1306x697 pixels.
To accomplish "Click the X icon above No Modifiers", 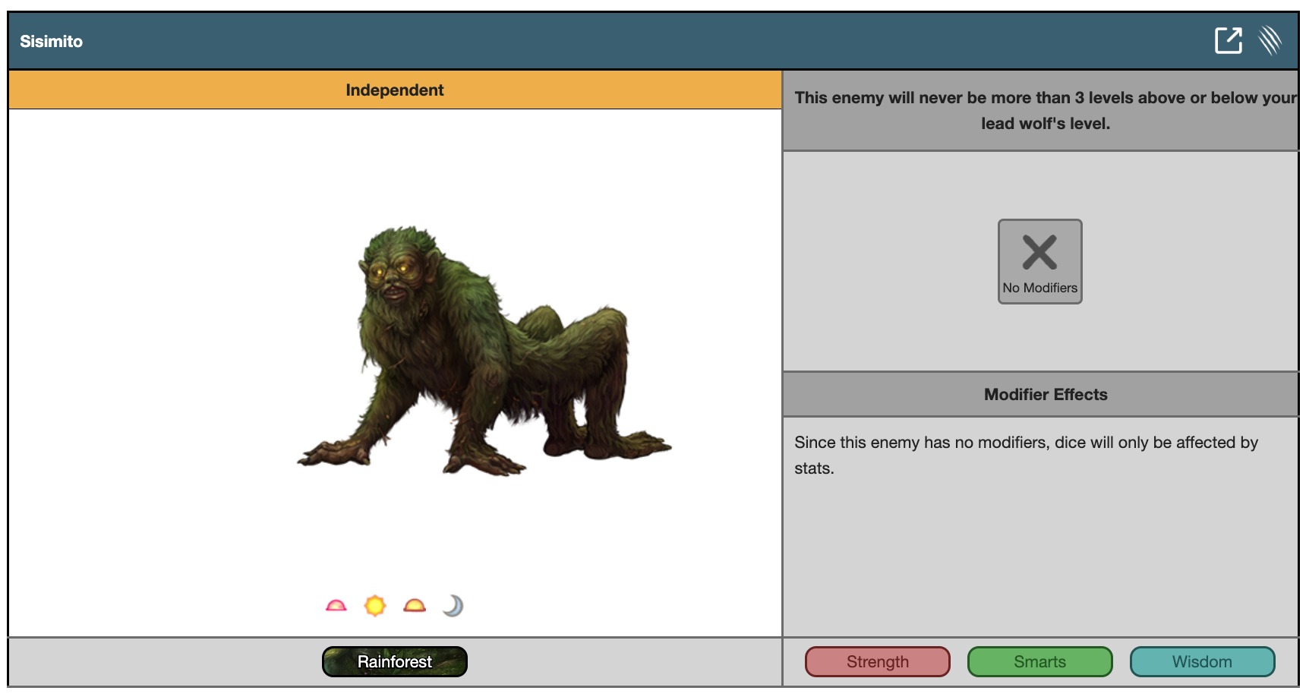I will 1039,252.
